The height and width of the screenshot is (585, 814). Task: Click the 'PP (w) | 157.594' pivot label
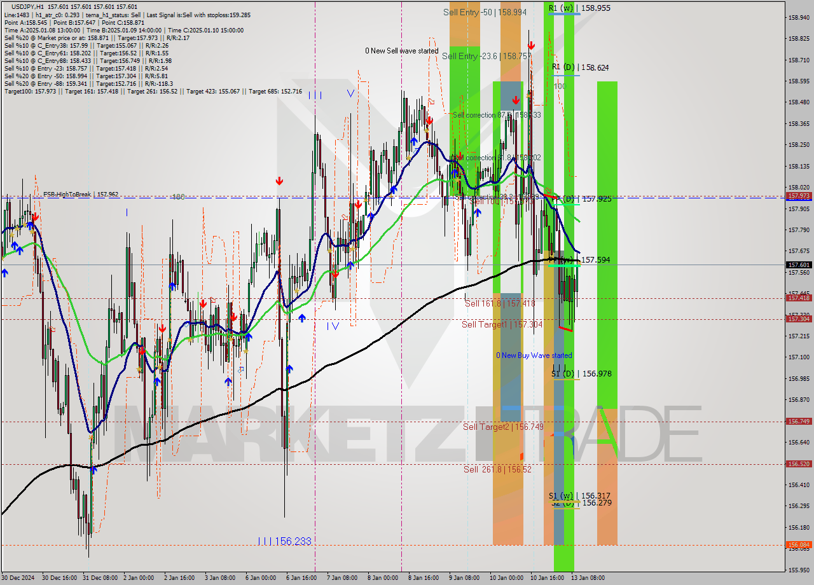(x=579, y=260)
